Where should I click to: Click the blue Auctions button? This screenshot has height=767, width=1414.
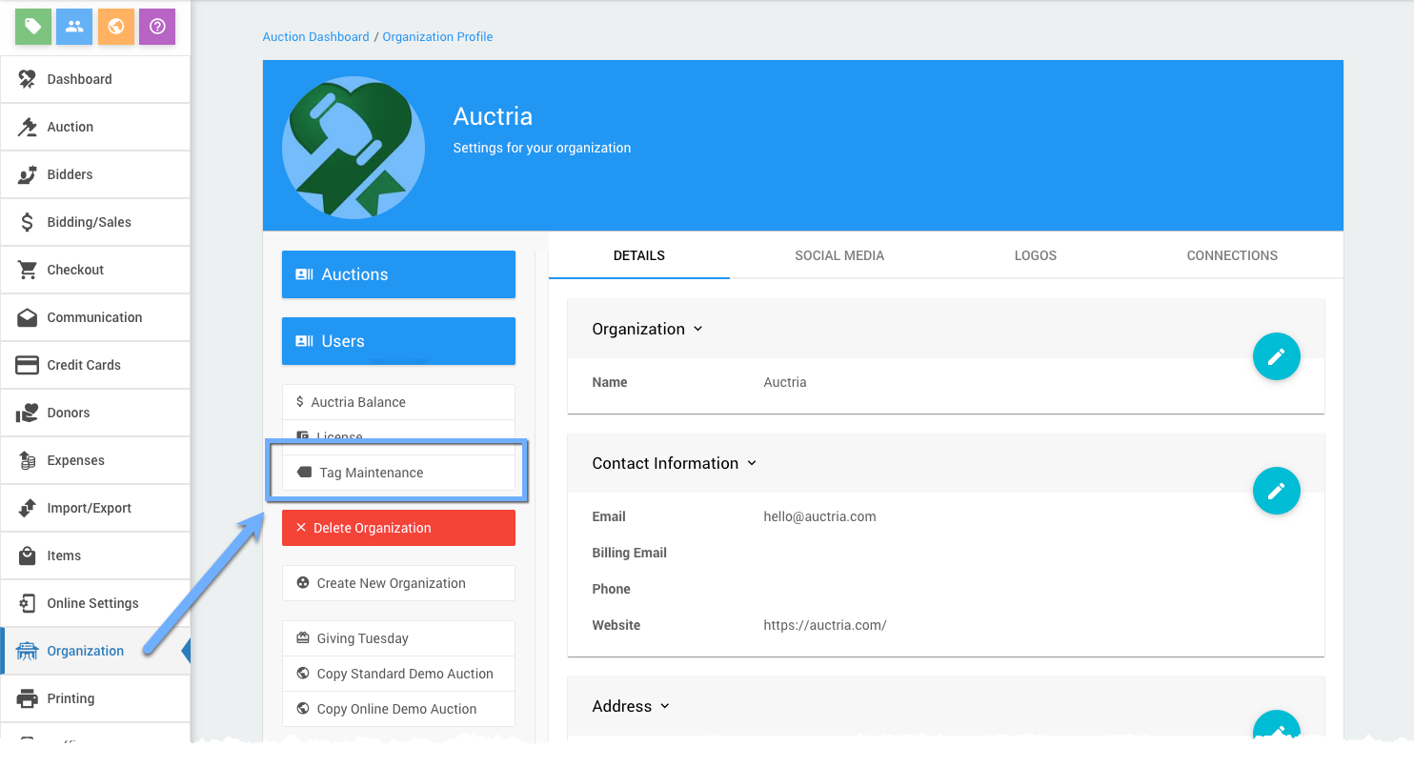pos(398,274)
